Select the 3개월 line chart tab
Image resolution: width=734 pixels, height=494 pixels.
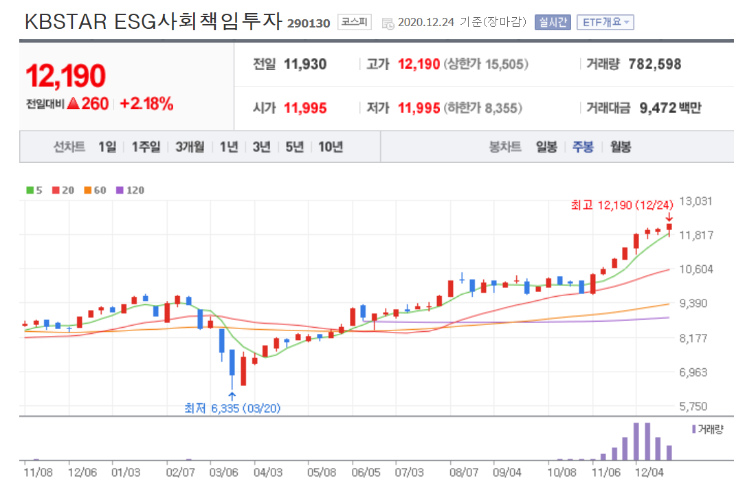click(x=190, y=147)
